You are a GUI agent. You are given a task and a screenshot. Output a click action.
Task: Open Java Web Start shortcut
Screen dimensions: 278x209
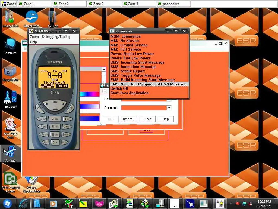[x=10, y=128]
